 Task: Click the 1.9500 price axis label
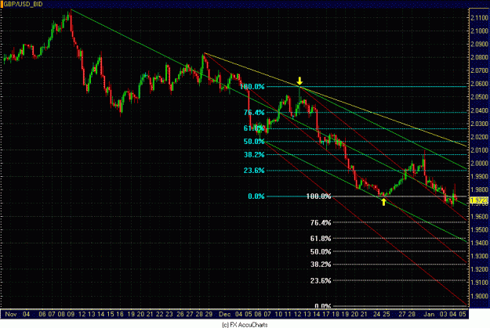click(479, 229)
